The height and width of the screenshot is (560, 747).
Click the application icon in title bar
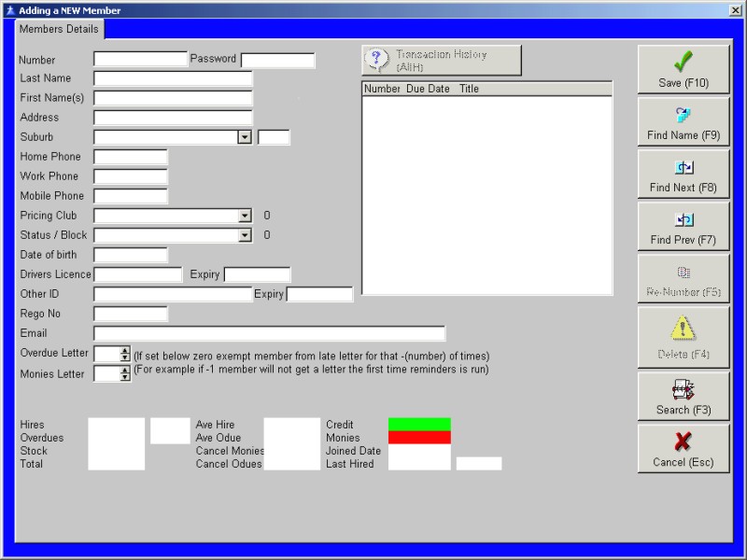tap(9, 10)
